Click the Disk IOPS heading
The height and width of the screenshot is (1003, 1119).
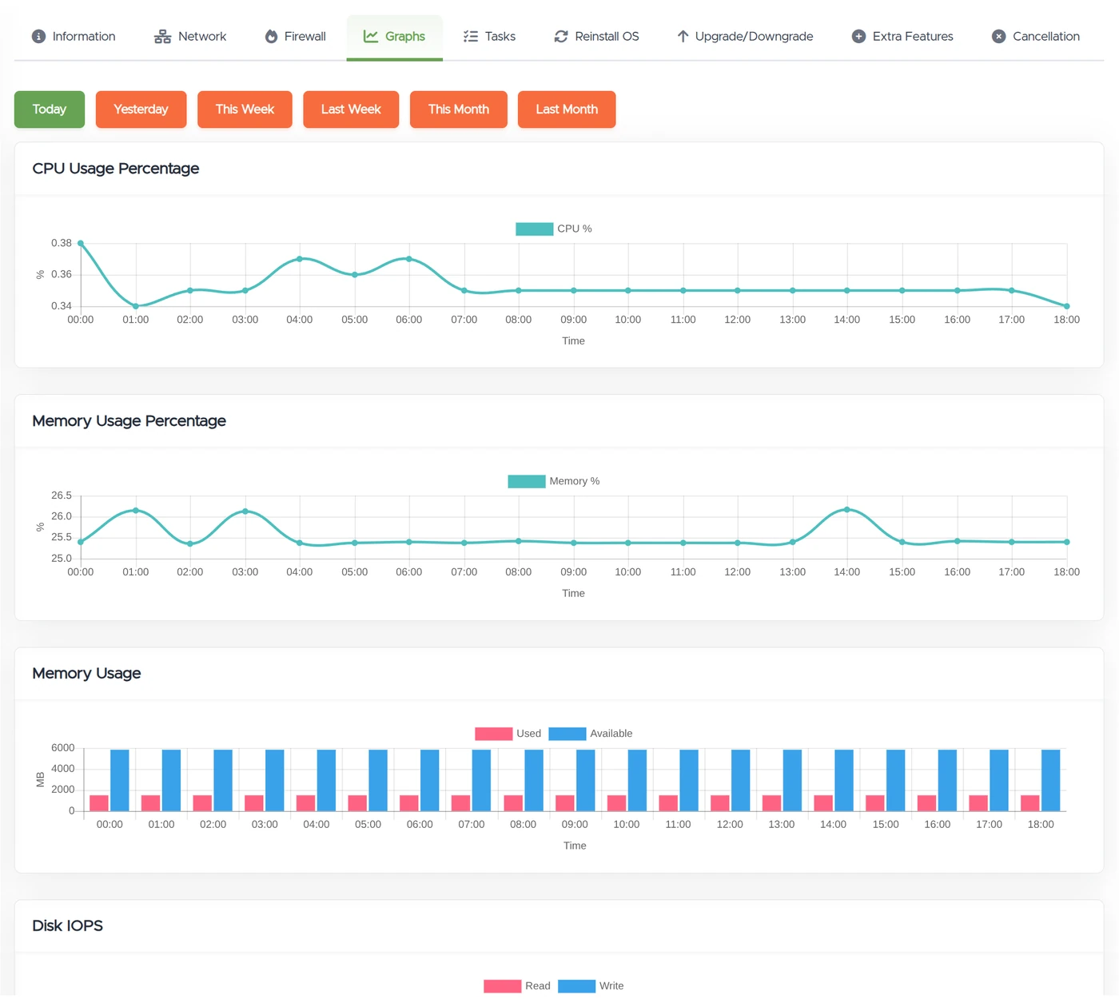pyautogui.click(x=68, y=926)
